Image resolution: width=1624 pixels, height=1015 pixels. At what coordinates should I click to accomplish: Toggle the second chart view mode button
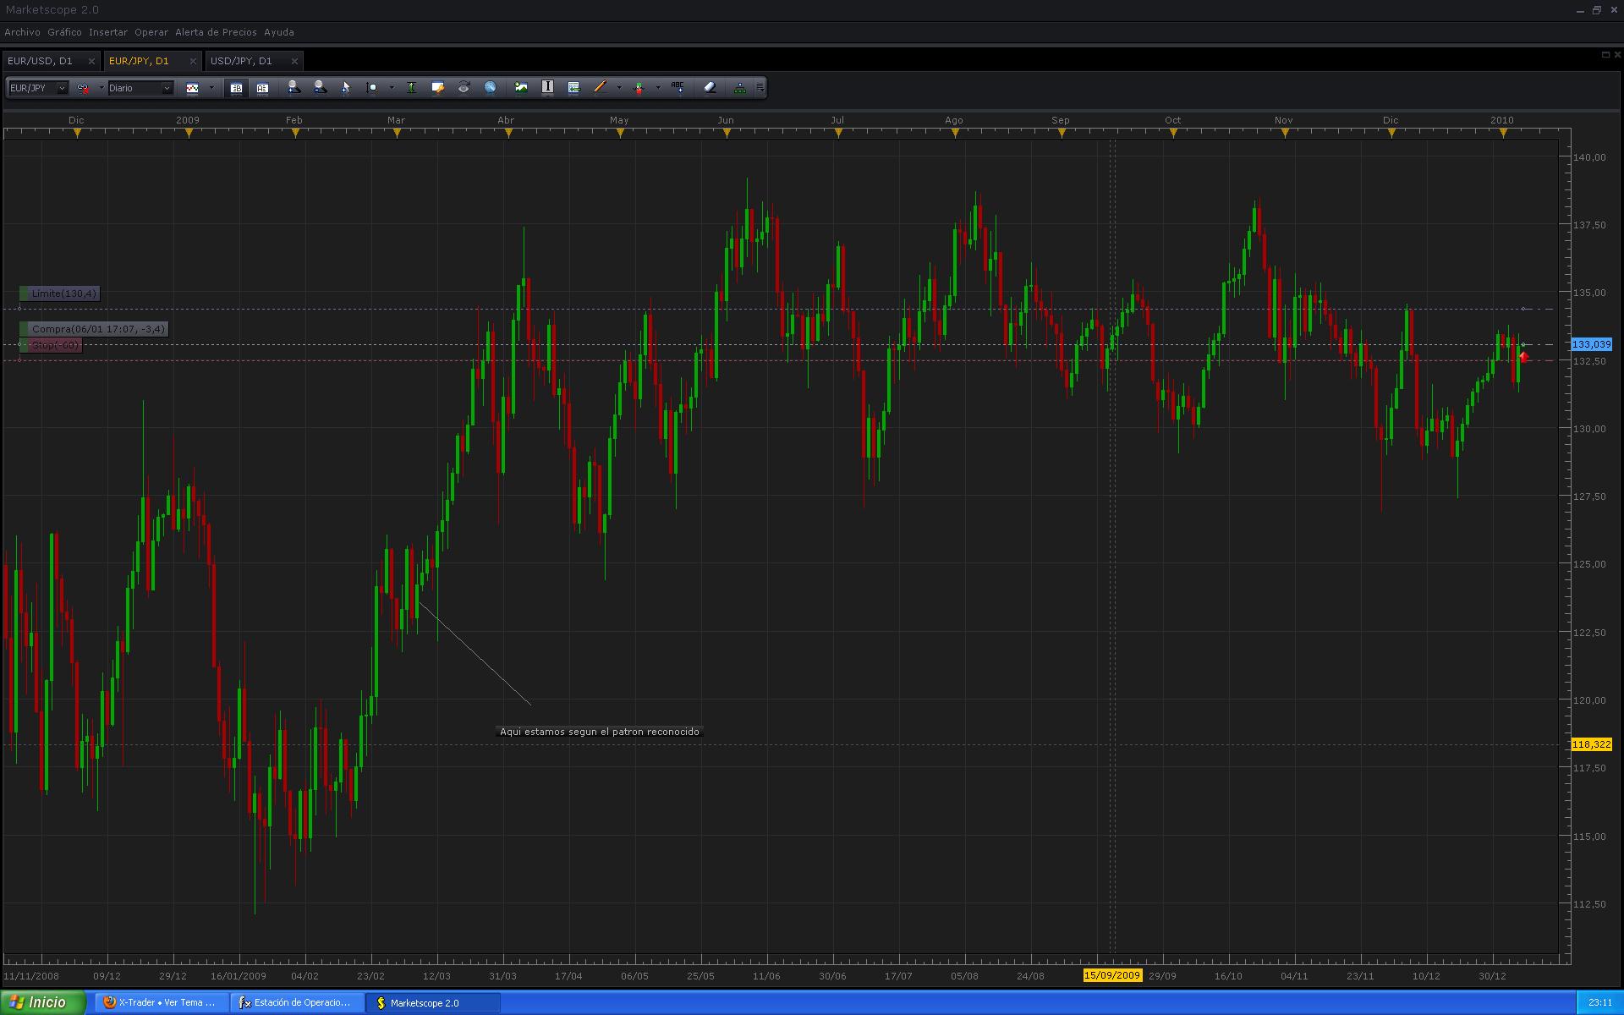coord(262,88)
